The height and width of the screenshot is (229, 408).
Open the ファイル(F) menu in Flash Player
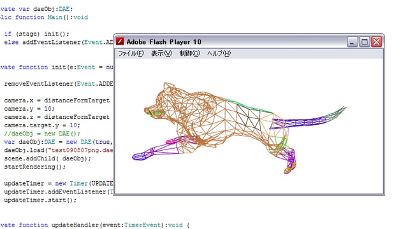pyautogui.click(x=131, y=53)
